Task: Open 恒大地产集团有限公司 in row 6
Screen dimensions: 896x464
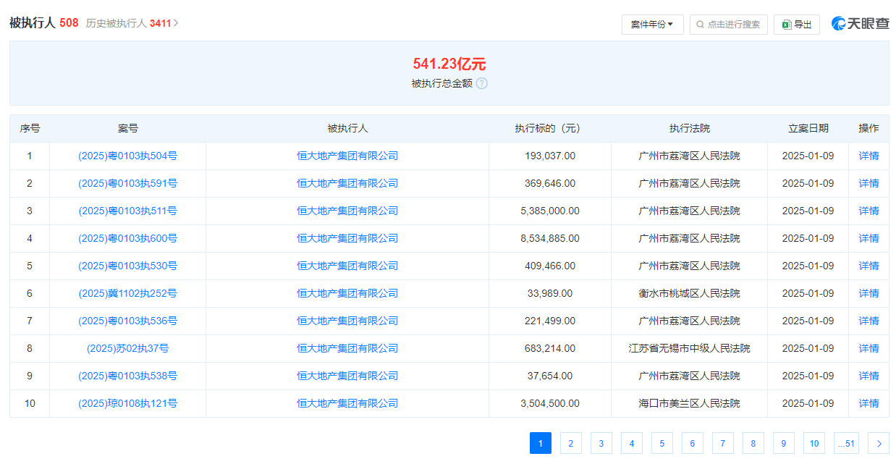Action: coord(347,293)
